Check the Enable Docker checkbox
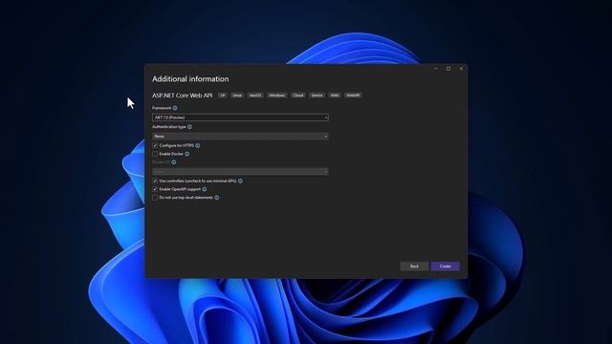Viewport: 612px width, 344px height. point(155,154)
